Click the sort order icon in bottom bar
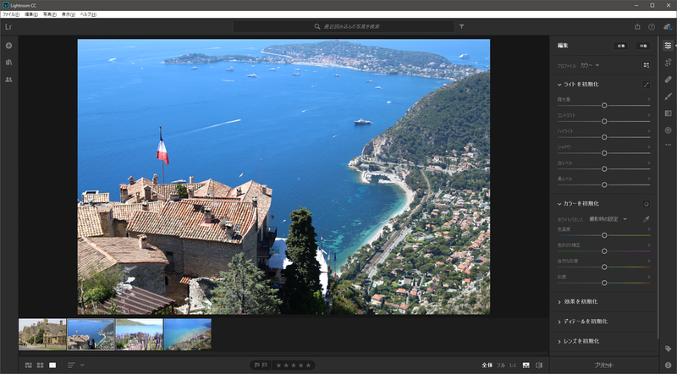 click(x=71, y=366)
